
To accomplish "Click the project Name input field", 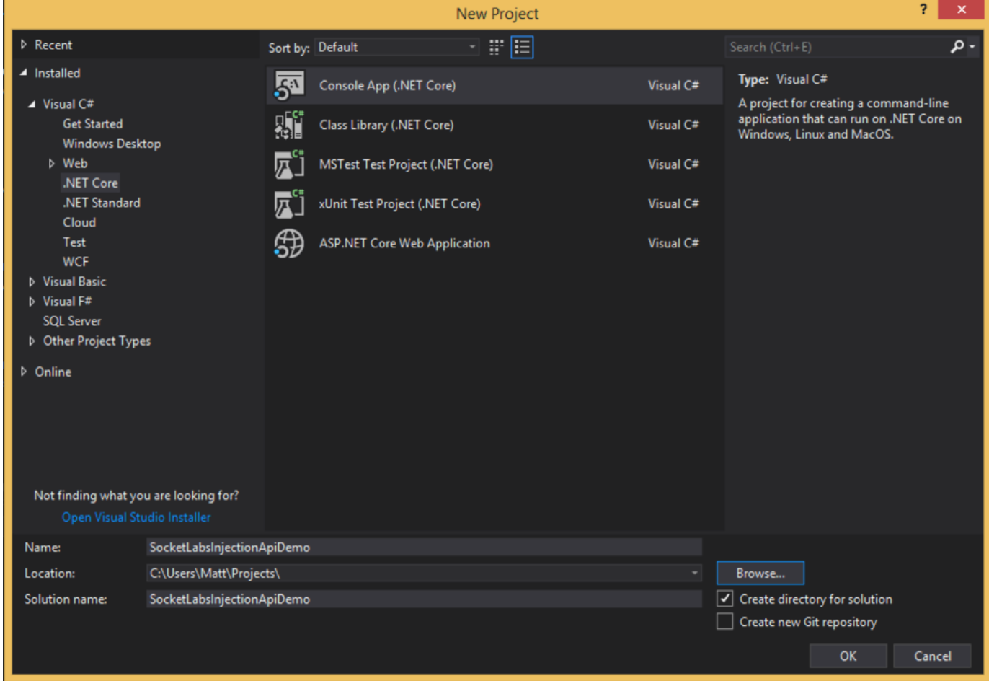I will (x=424, y=548).
